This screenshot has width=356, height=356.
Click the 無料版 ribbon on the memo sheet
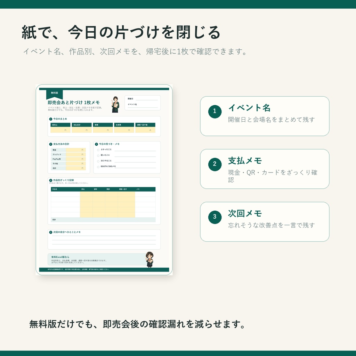(55, 94)
